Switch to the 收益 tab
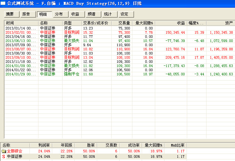This screenshot has height=161, width=235. click(77, 14)
